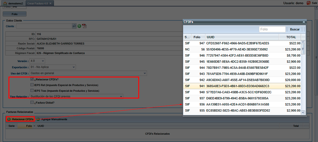Click the home icon on demodemo2 tab

(5, 3)
